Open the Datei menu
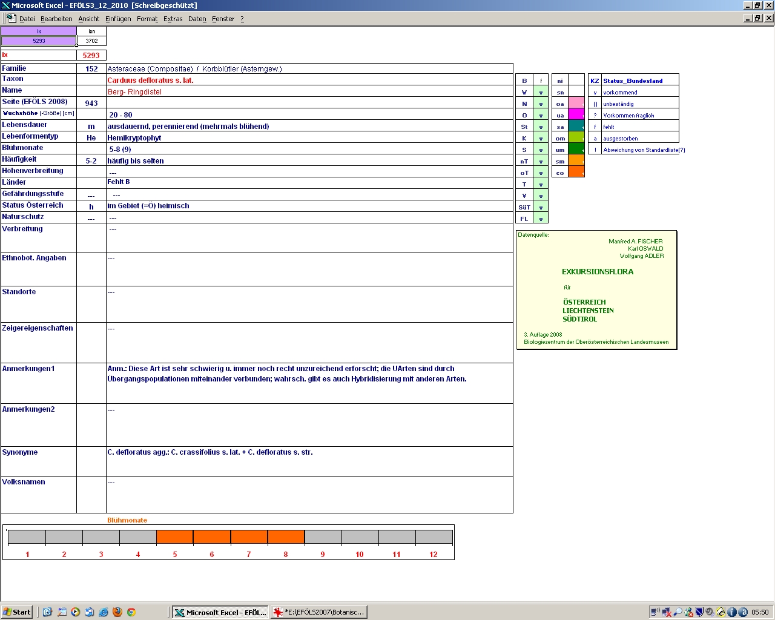 [x=27, y=19]
